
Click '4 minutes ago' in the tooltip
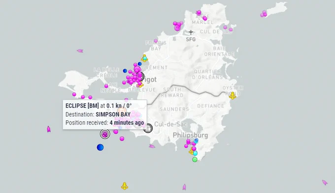127,123
